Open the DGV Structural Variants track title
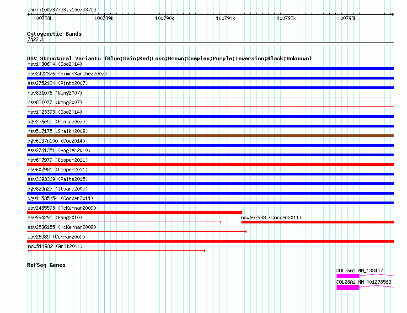 click(x=170, y=58)
